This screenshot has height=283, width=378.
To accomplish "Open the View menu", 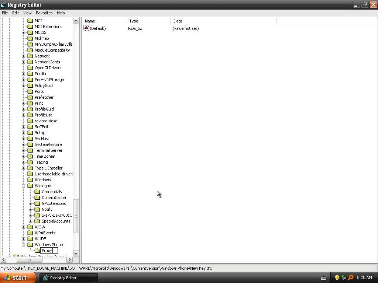I will [27, 13].
